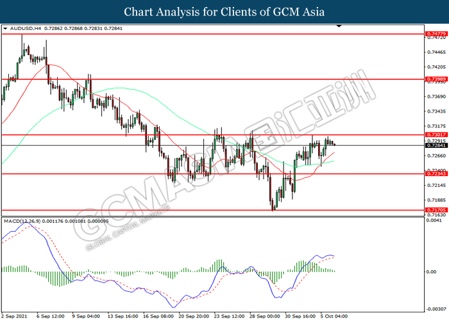Click the MACD scale value 0.0041
This screenshot has height=320, width=449.
click(x=434, y=220)
